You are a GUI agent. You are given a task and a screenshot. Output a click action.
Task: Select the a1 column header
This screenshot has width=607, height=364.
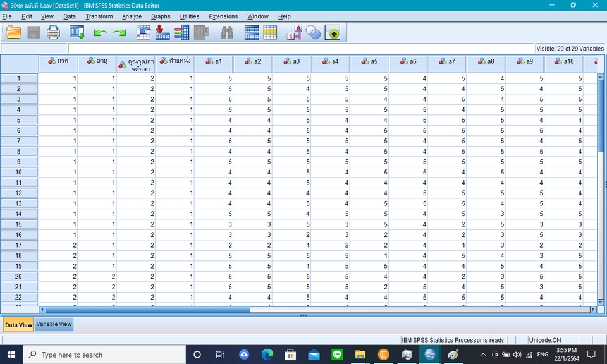point(214,64)
